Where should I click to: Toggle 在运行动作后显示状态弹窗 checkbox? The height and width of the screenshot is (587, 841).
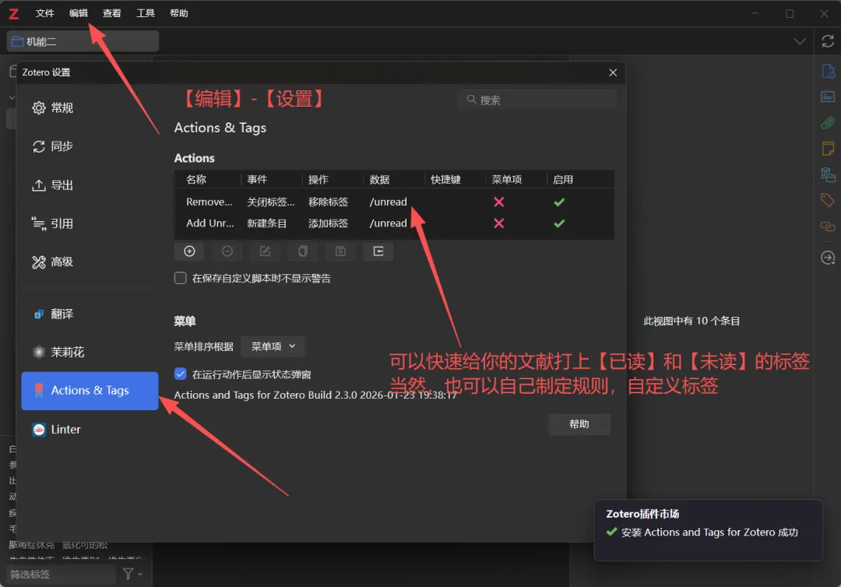click(180, 374)
